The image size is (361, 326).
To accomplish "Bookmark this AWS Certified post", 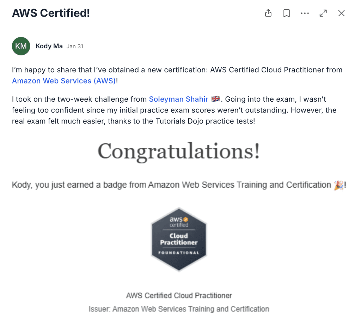I will 286,13.
